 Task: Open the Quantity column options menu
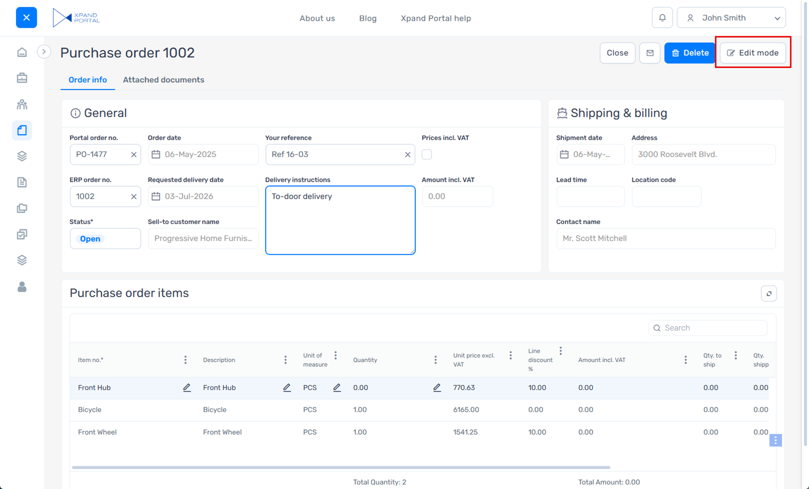pos(435,360)
